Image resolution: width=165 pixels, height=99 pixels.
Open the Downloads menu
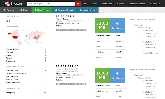(x=107, y=4)
